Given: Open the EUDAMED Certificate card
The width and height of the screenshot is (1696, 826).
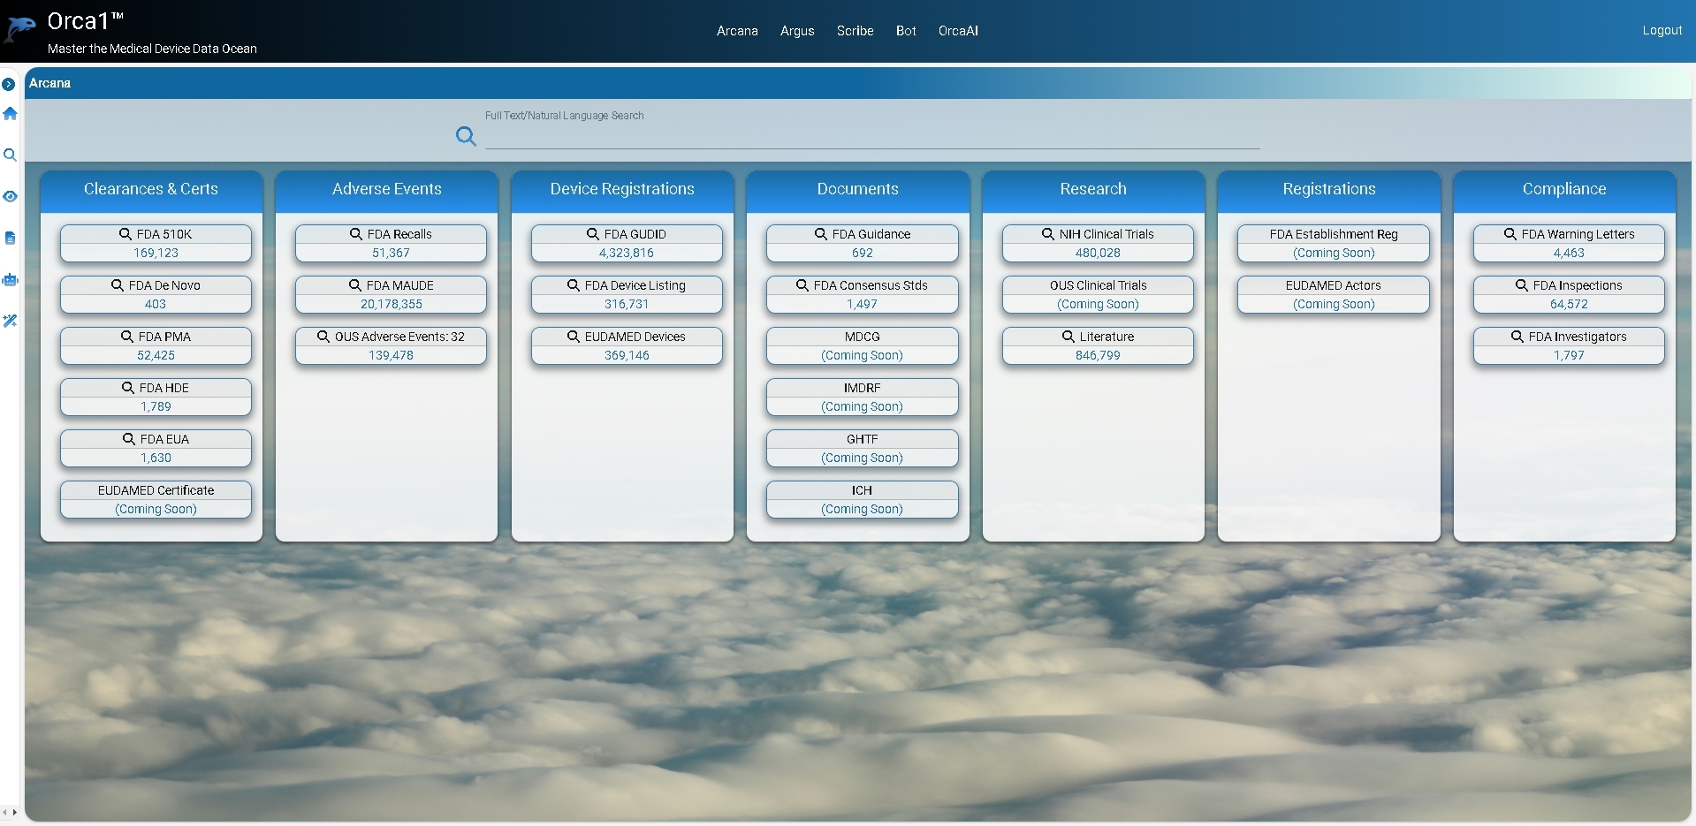Looking at the screenshot, I should [156, 499].
